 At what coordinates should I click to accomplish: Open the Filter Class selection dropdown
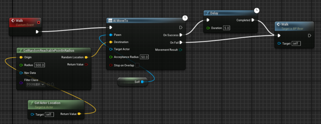click(x=35, y=84)
